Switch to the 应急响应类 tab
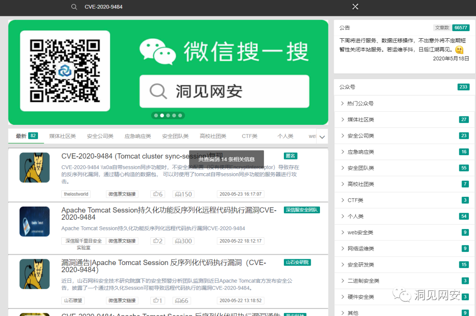The width and height of the screenshot is (476, 316). (138, 136)
